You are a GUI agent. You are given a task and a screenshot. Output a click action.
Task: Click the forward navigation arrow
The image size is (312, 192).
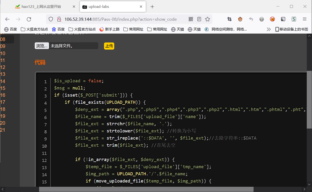coord(18,19)
